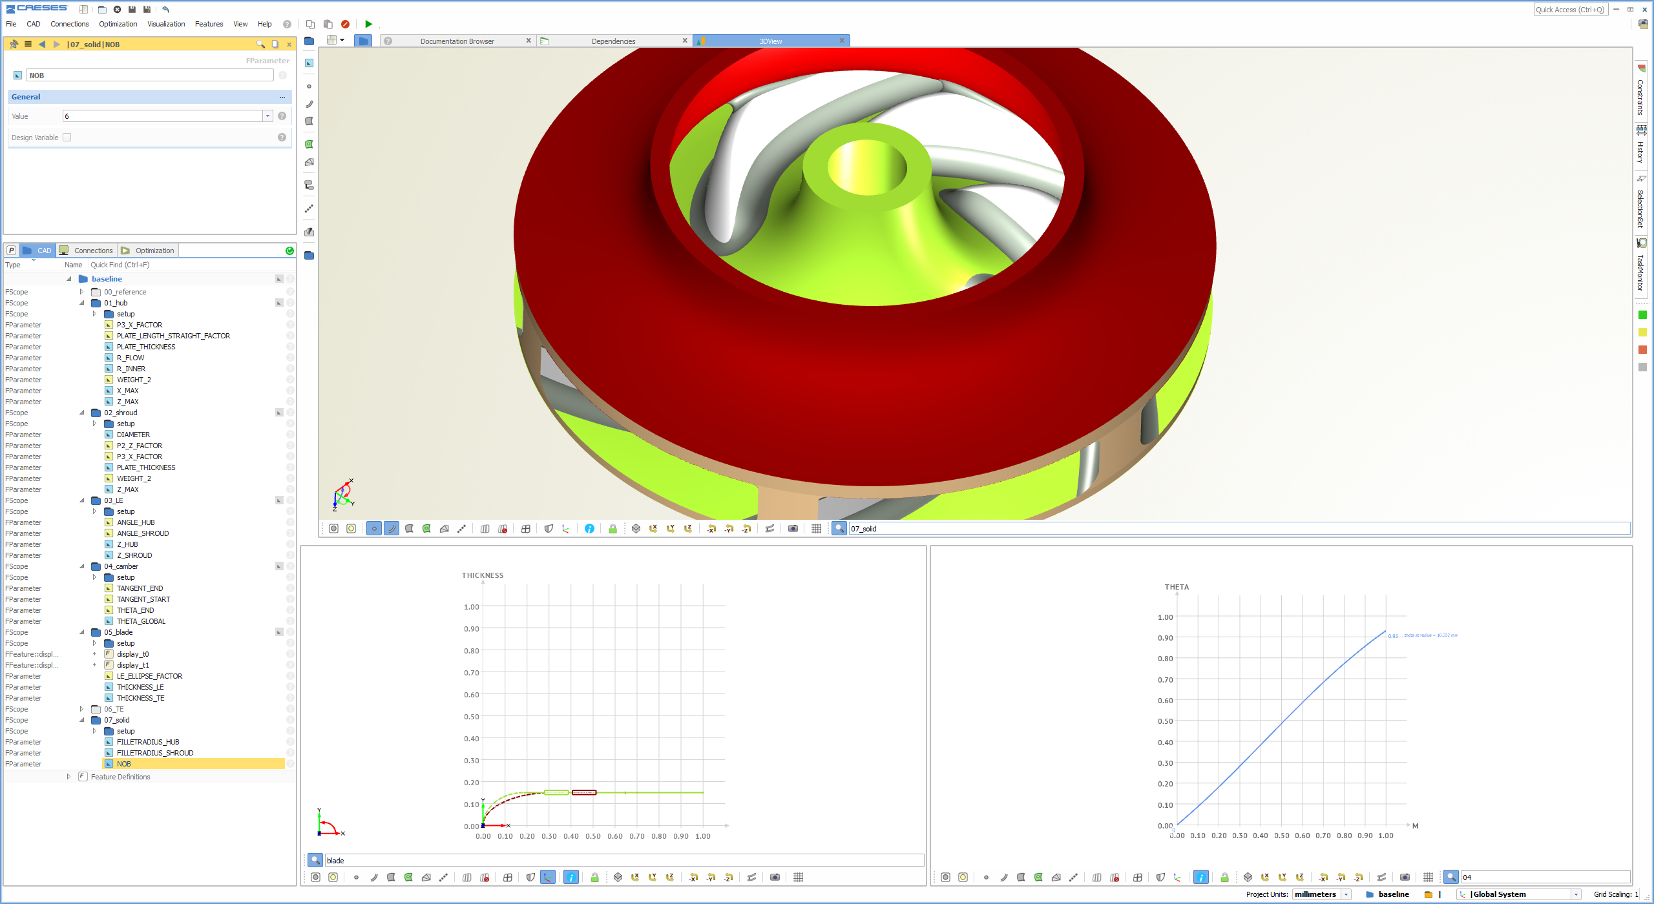Click the camera screenshot icon in 3DView toolbar
The image size is (1654, 904).
point(793,528)
